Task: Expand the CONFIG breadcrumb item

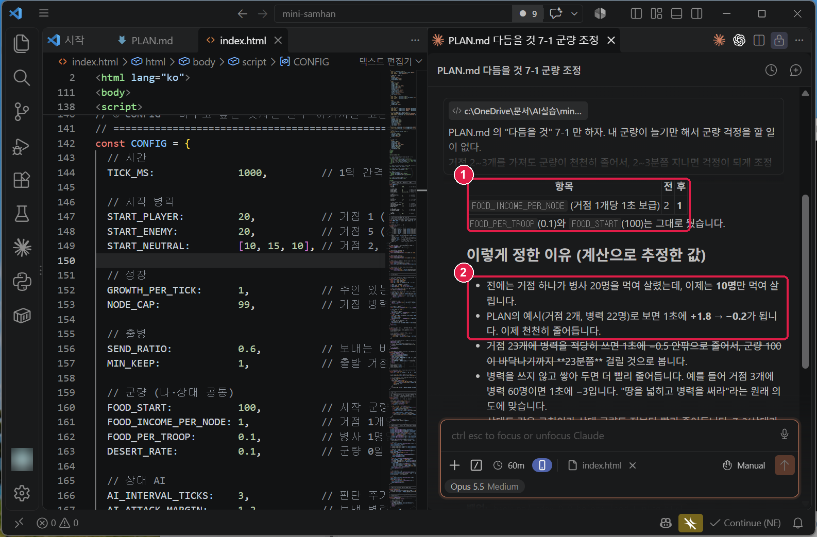Action: click(x=304, y=62)
